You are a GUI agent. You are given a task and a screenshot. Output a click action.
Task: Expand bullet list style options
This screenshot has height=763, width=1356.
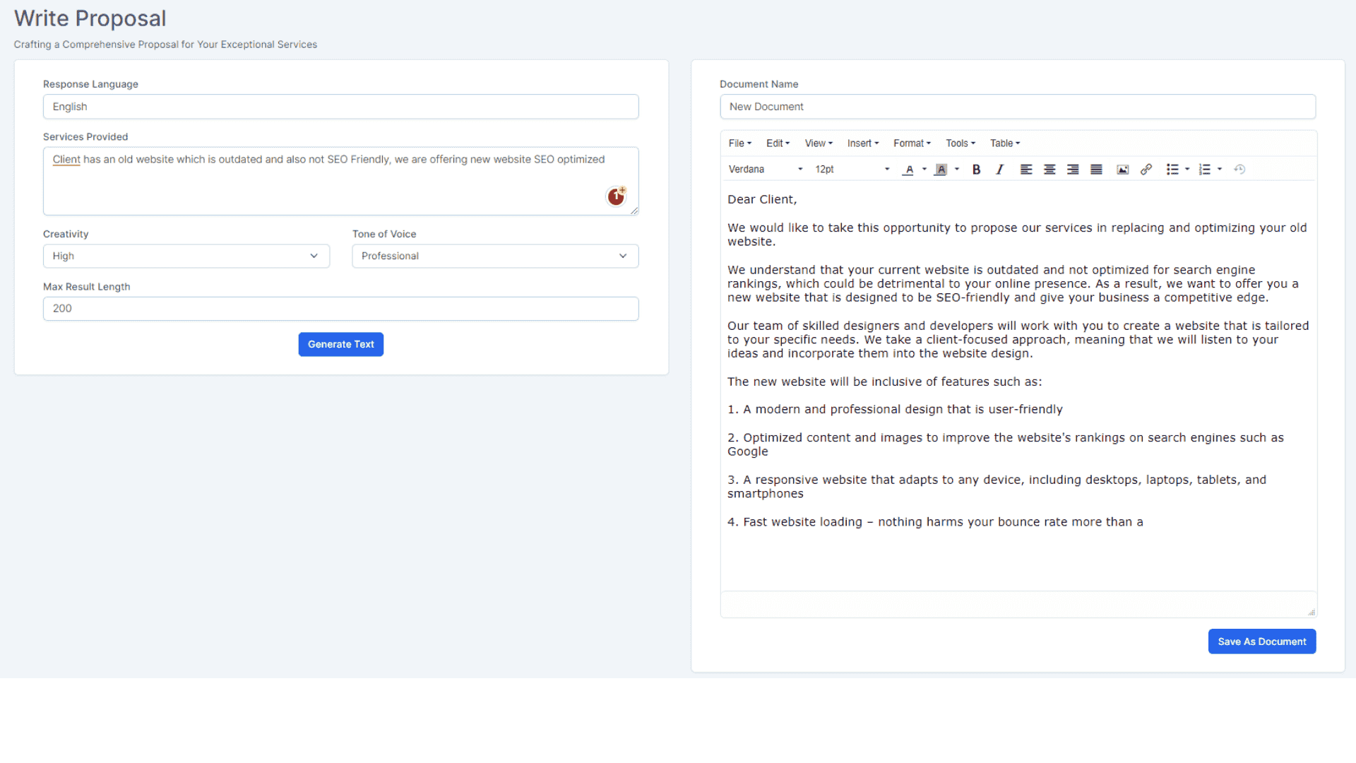pos(1187,170)
